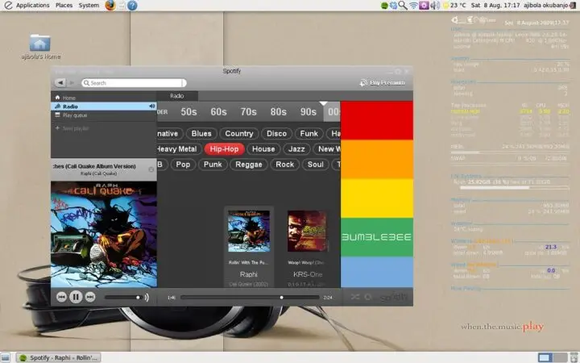Click the Bumblebee advertisement banner

pos(376,194)
